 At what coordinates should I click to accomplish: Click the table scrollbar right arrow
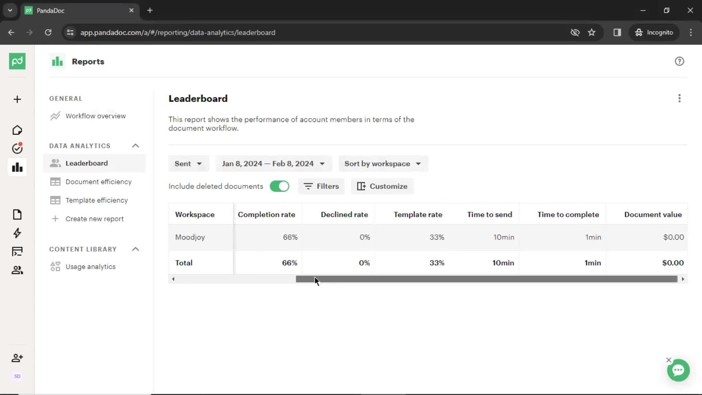(683, 279)
